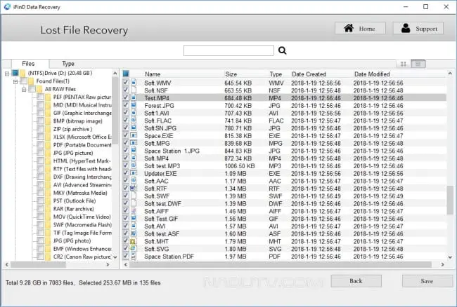Click the Back button
Image resolution: width=457 pixels, height=307 pixels.
(356, 281)
